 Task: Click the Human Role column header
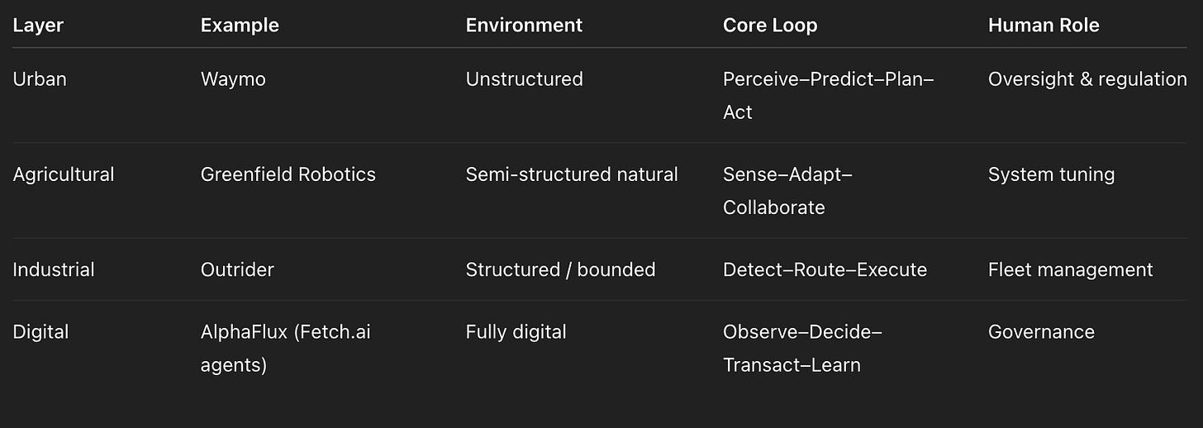[1044, 26]
